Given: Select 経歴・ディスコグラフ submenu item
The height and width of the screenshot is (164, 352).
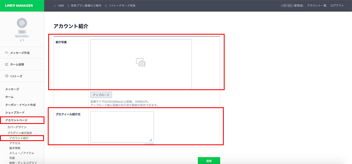Looking at the screenshot, I should click(x=23, y=163).
